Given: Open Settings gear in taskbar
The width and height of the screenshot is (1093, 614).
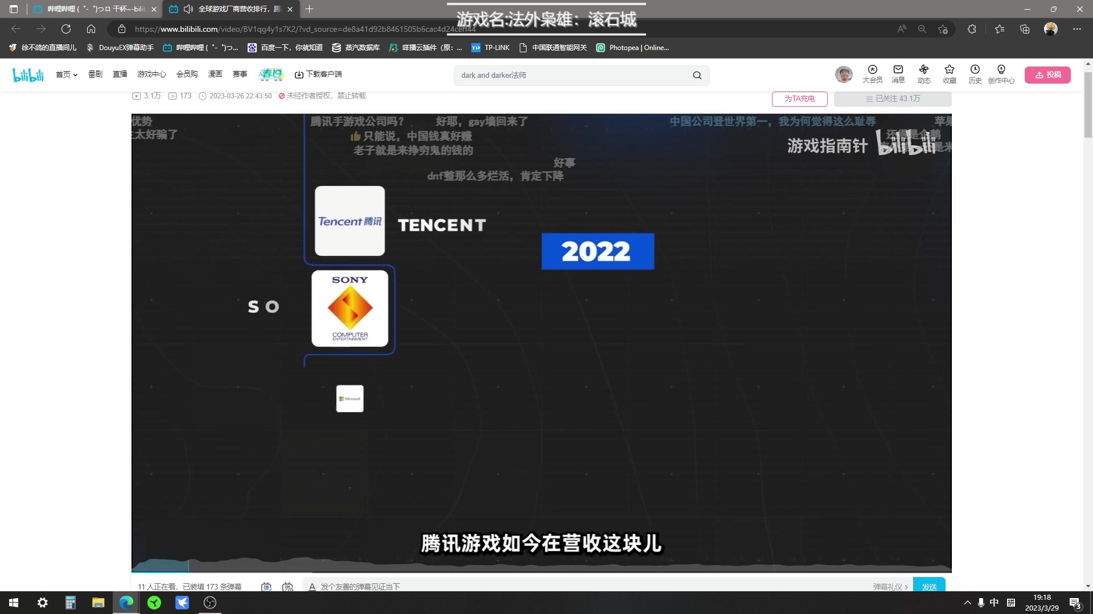Looking at the screenshot, I should click(42, 603).
